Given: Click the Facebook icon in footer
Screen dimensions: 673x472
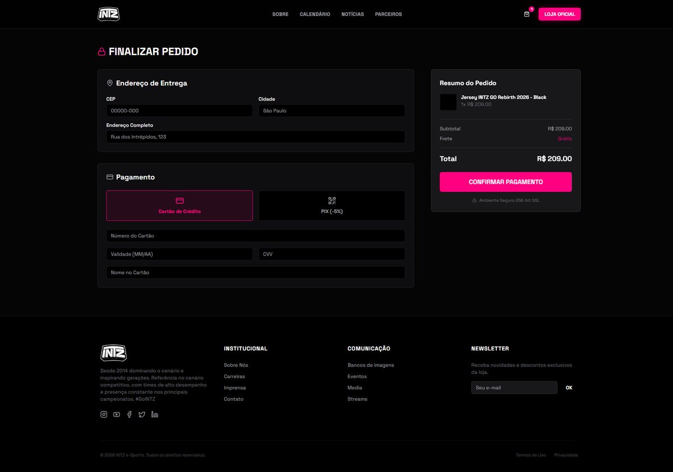Looking at the screenshot, I should pyautogui.click(x=129, y=414).
